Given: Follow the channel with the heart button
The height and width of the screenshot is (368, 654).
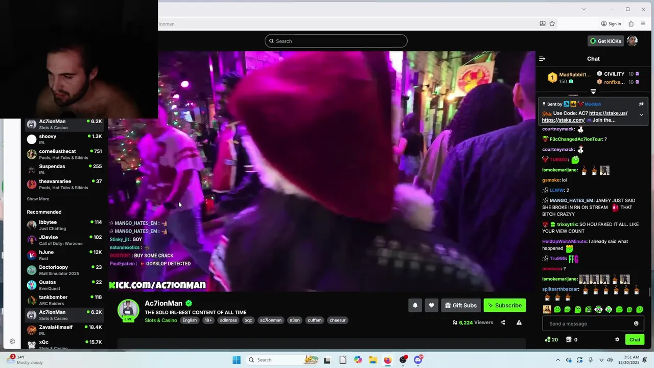Looking at the screenshot, I should tap(431, 305).
